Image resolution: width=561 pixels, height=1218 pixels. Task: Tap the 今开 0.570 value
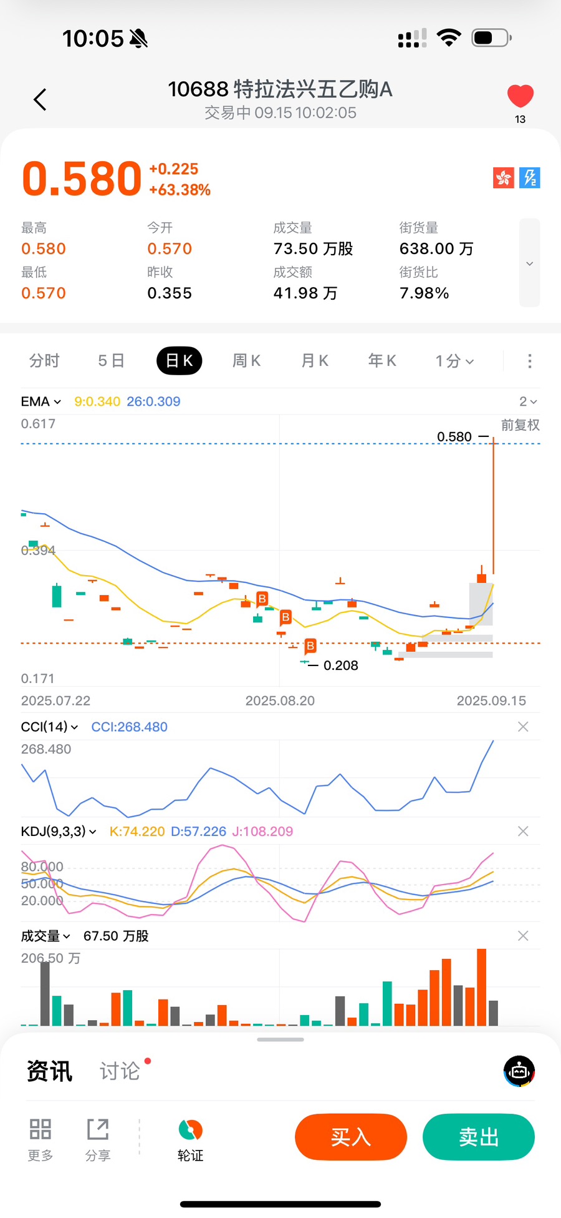click(170, 249)
